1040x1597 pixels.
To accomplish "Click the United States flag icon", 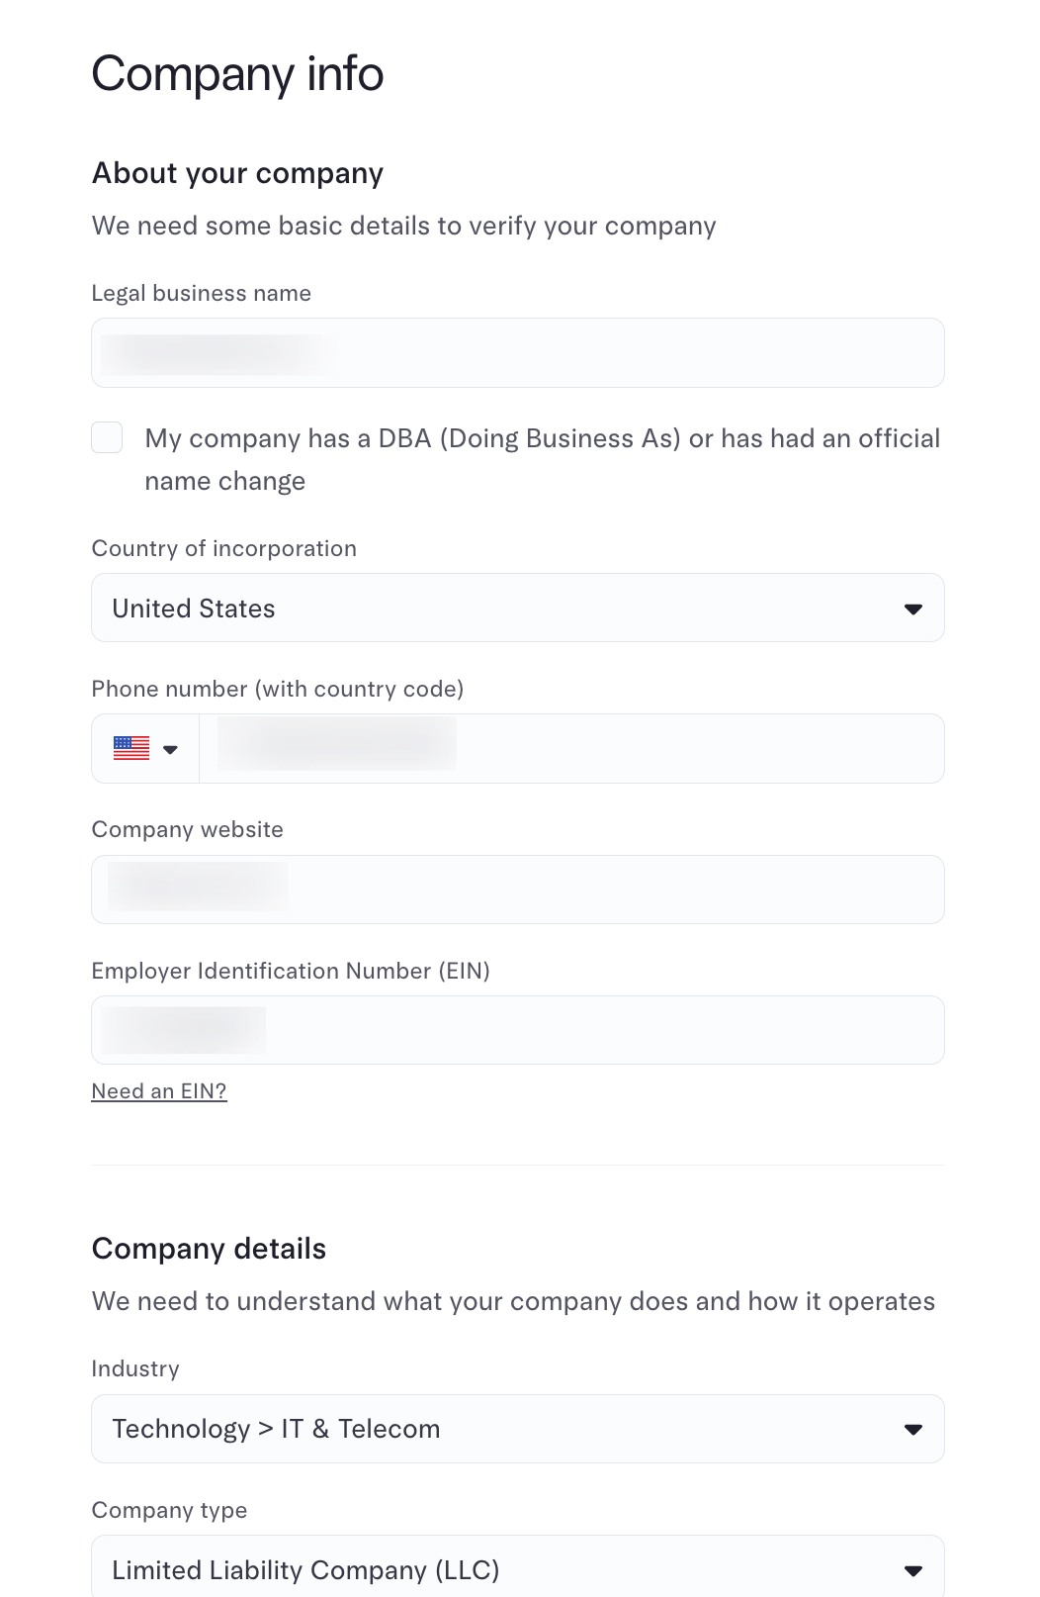I will tap(131, 748).
